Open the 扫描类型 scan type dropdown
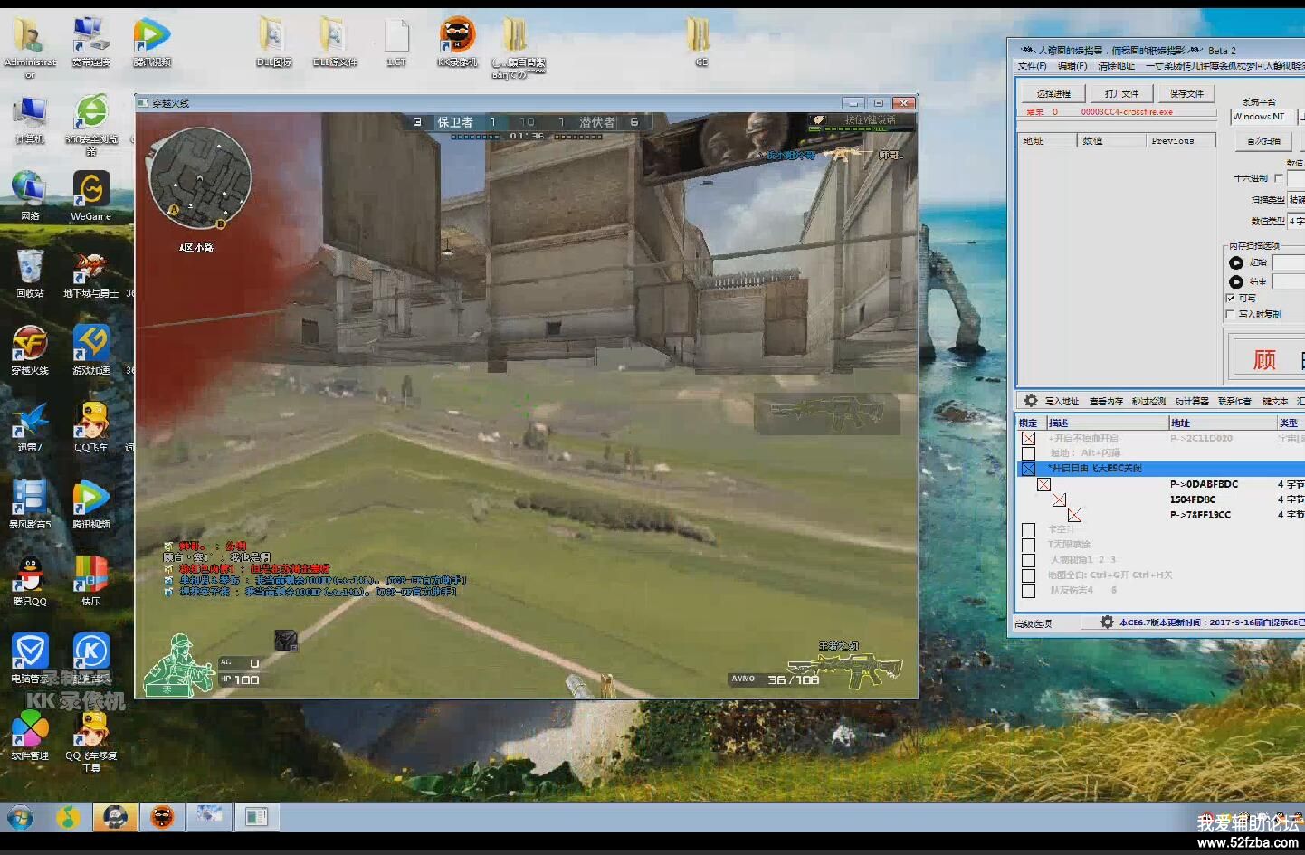This screenshot has width=1305, height=855. point(1296,200)
